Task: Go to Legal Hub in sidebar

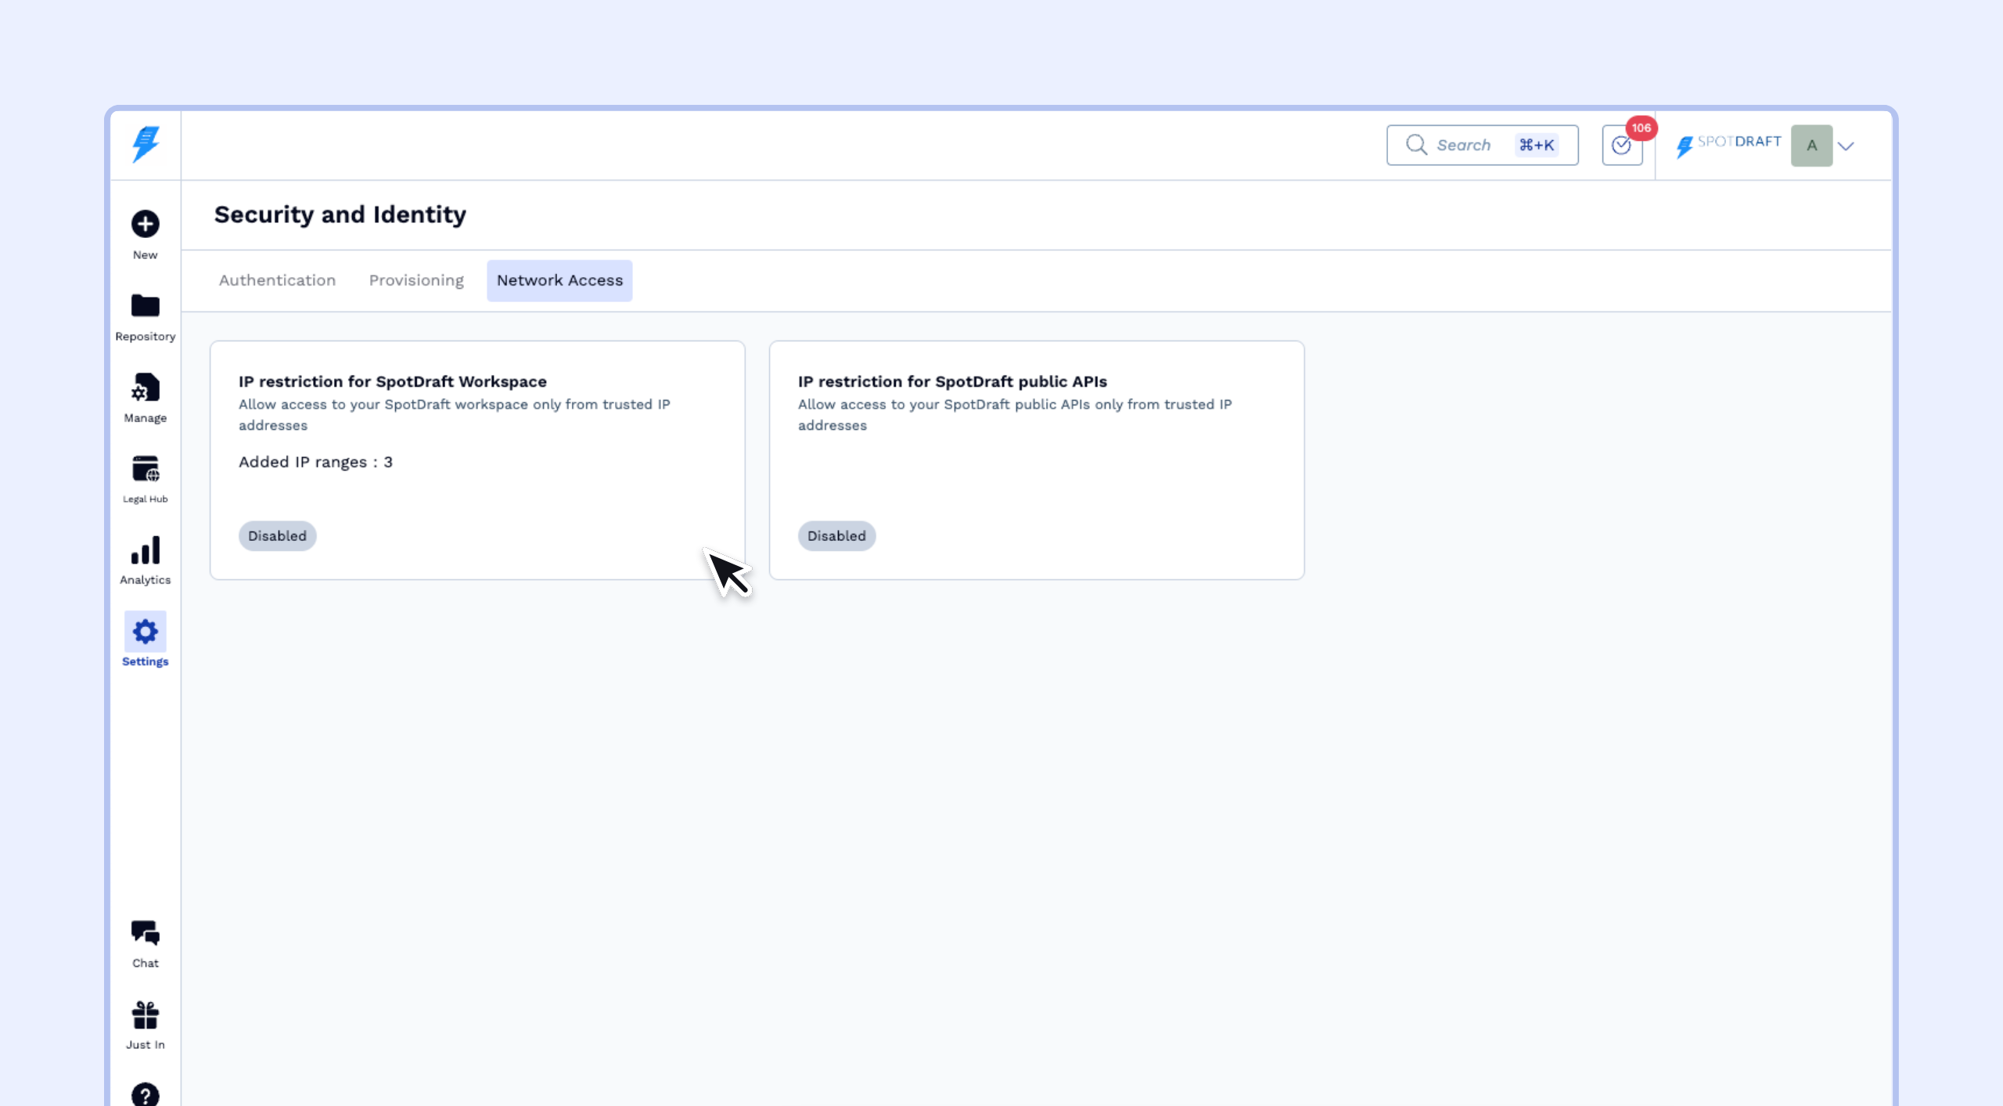Action: (145, 470)
